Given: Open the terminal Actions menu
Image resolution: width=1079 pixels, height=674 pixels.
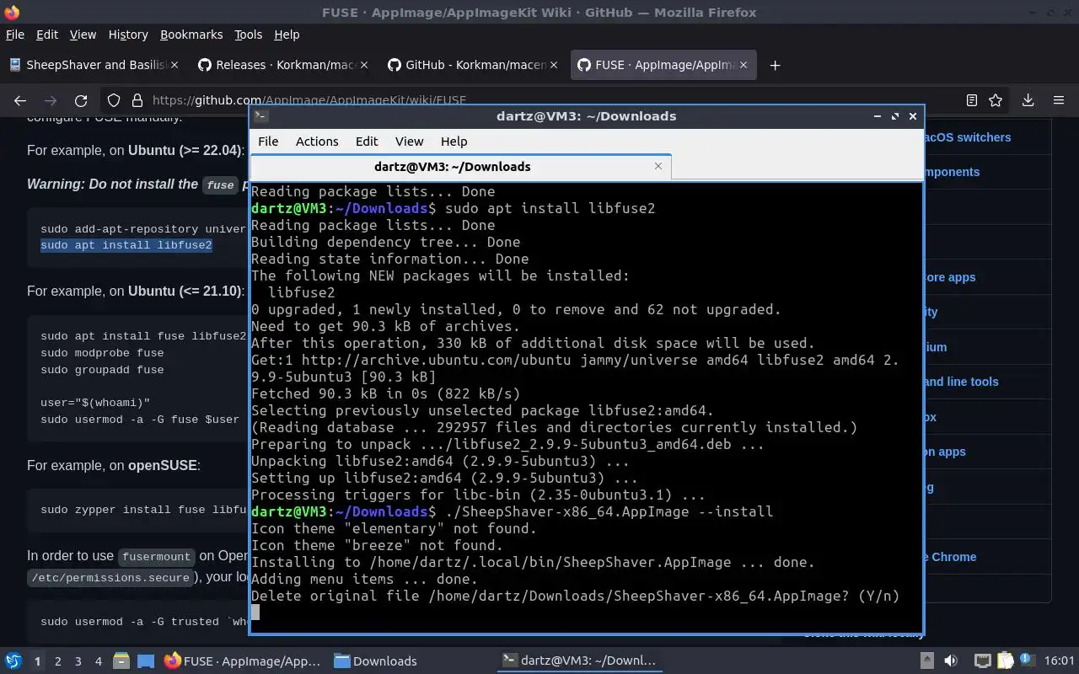Looking at the screenshot, I should click(x=317, y=142).
